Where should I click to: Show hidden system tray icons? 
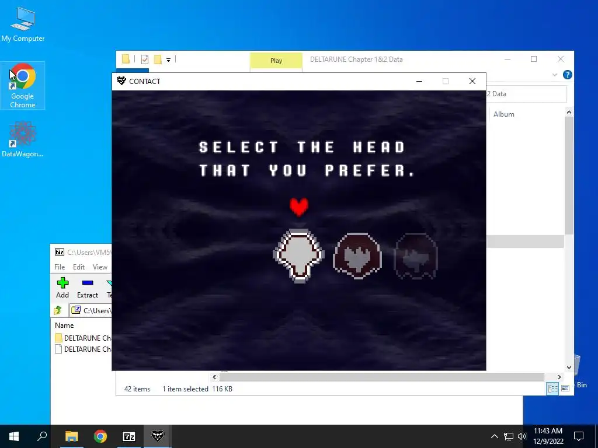pyautogui.click(x=494, y=436)
